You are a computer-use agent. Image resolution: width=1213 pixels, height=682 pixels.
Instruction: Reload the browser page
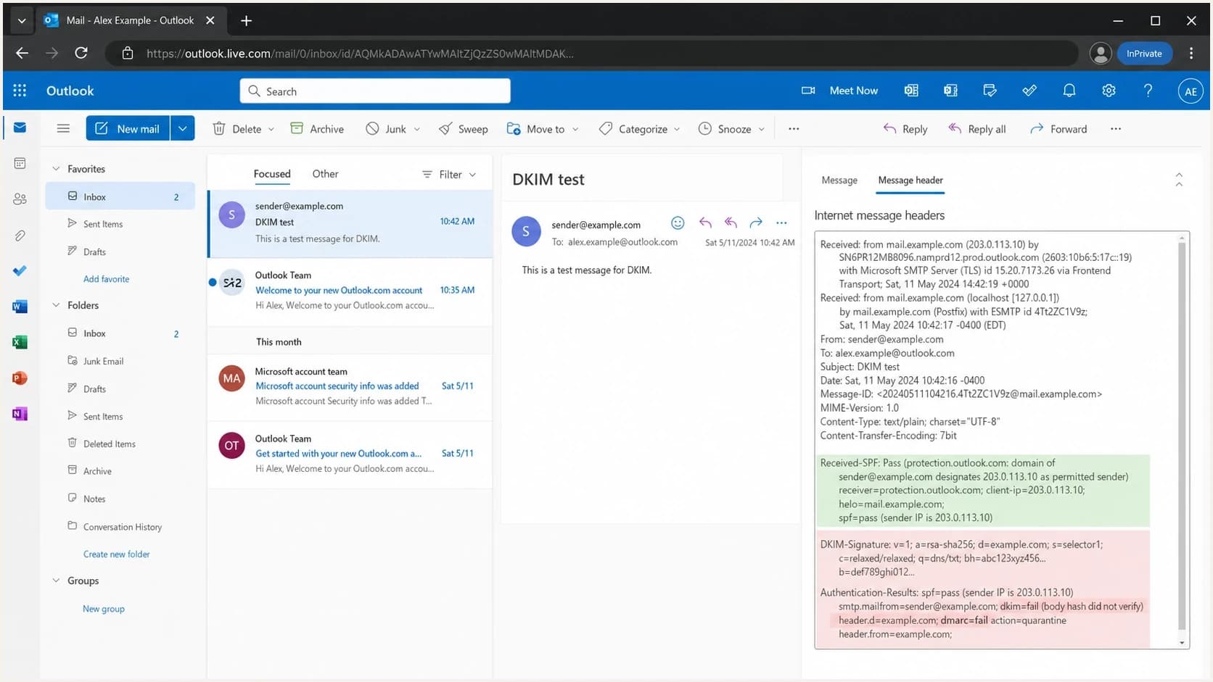pyautogui.click(x=81, y=53)
